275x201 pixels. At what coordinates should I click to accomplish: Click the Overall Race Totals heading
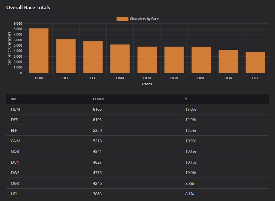click(x=28, y=7)
